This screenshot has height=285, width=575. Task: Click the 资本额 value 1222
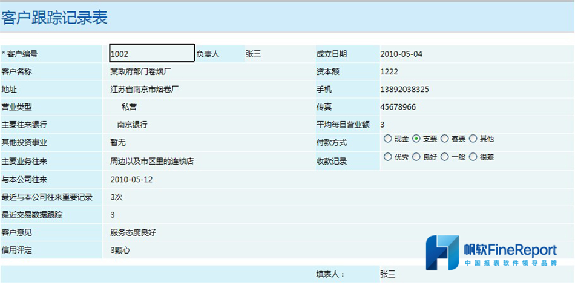point(389,72)
